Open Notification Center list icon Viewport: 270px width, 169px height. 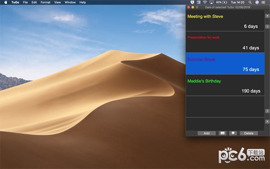point(263,2)
